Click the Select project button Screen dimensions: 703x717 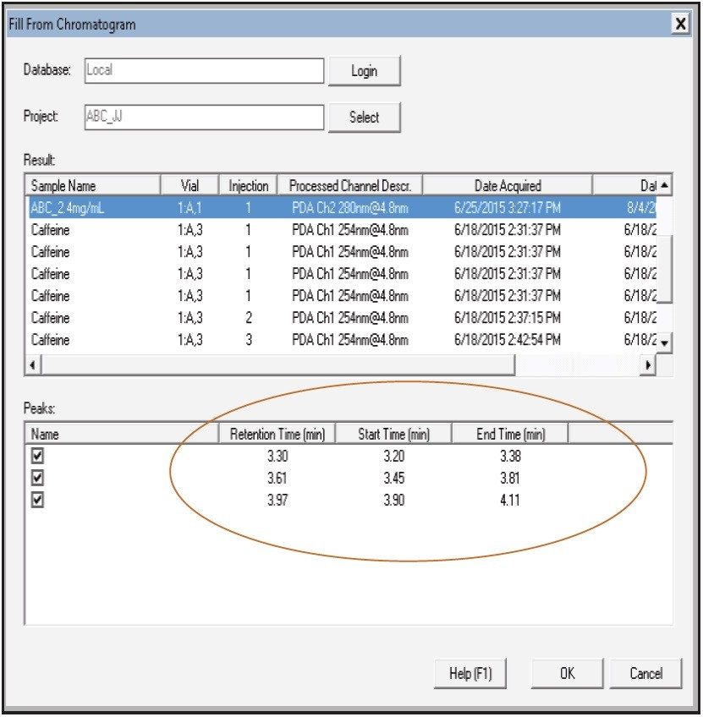(x=364, y=117)
